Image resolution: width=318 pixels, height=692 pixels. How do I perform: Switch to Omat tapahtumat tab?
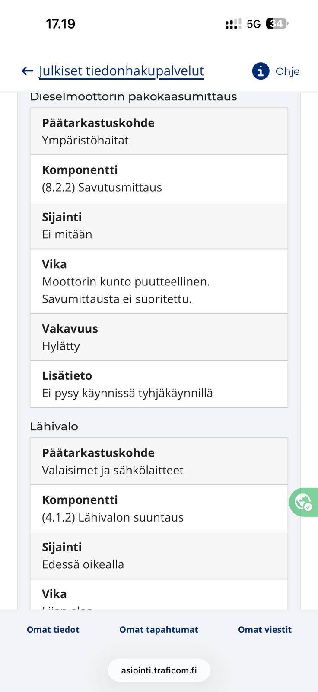click(159, 630)
